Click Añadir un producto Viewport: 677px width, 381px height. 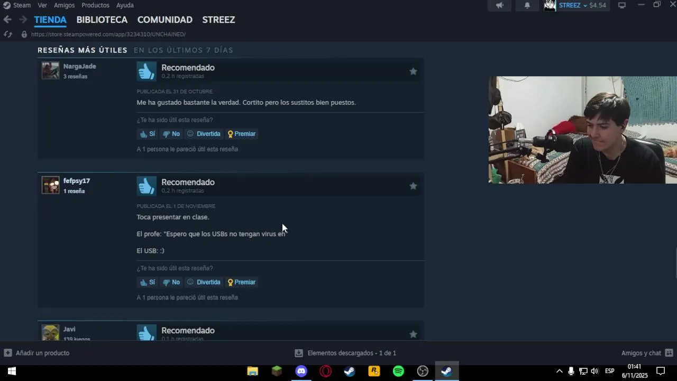pos(36,353)
